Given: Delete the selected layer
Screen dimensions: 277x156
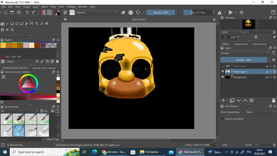Looking at the screenshot, I should coord(274,101).
